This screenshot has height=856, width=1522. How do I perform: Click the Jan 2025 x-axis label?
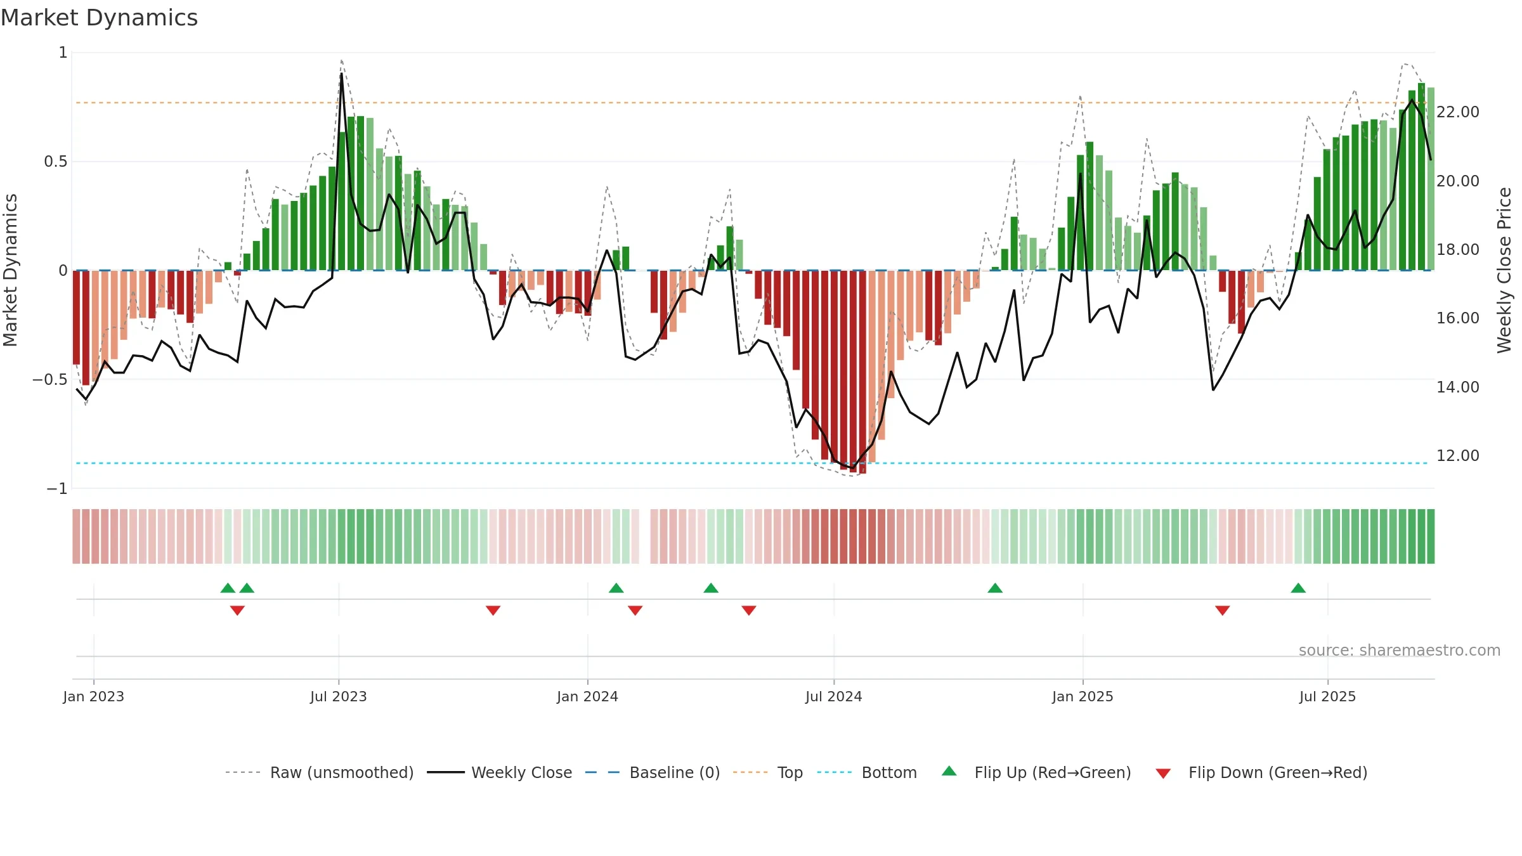pos(1083,696)
